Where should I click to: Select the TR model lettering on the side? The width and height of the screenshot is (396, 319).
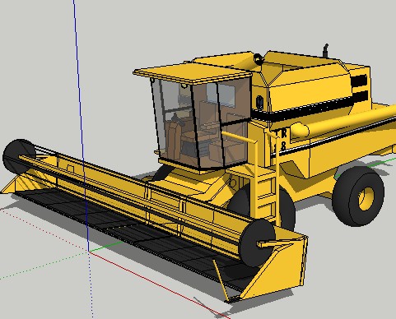pyautogui.click(x=281, y=140)
